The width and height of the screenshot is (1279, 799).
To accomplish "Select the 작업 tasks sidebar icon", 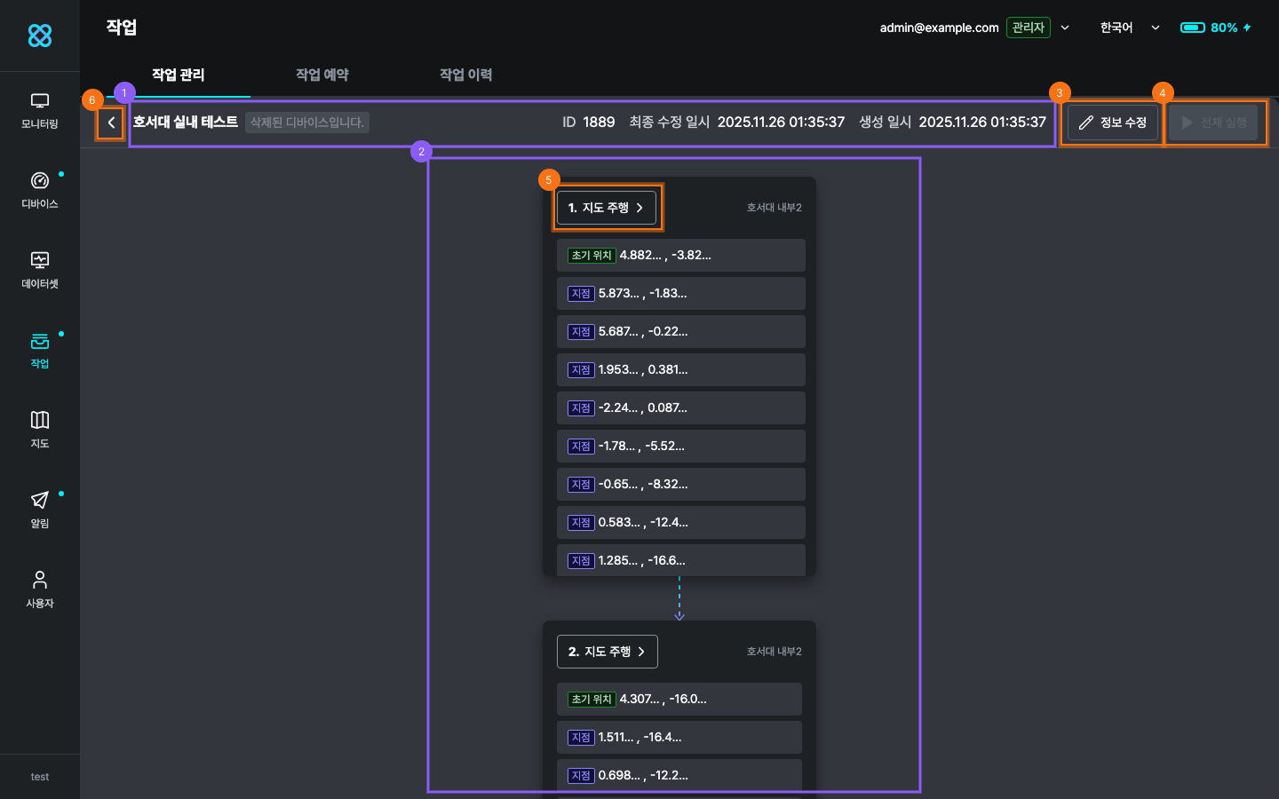I will click(40, 350).
